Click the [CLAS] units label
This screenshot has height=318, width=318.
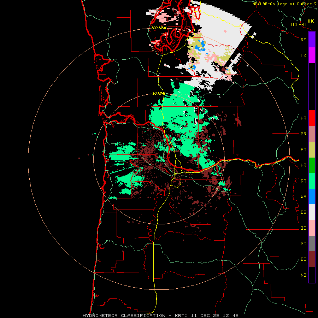click(x=299, y=24)
